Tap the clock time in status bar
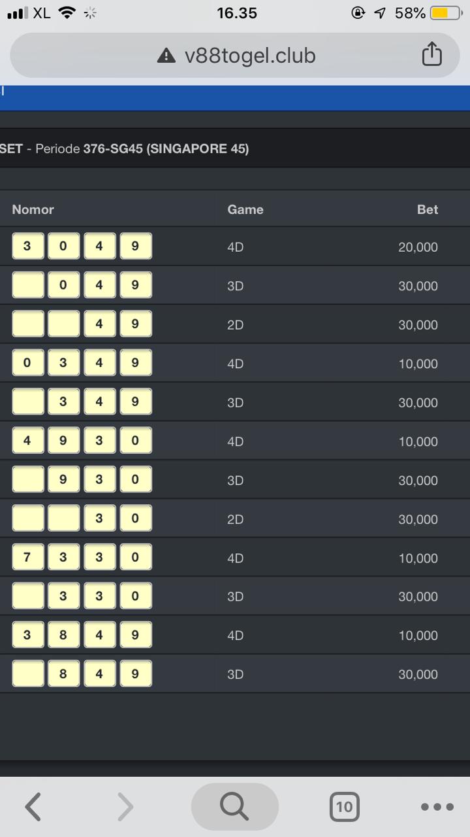This screenshot has height=837, width=470. (x=236, y=13)
